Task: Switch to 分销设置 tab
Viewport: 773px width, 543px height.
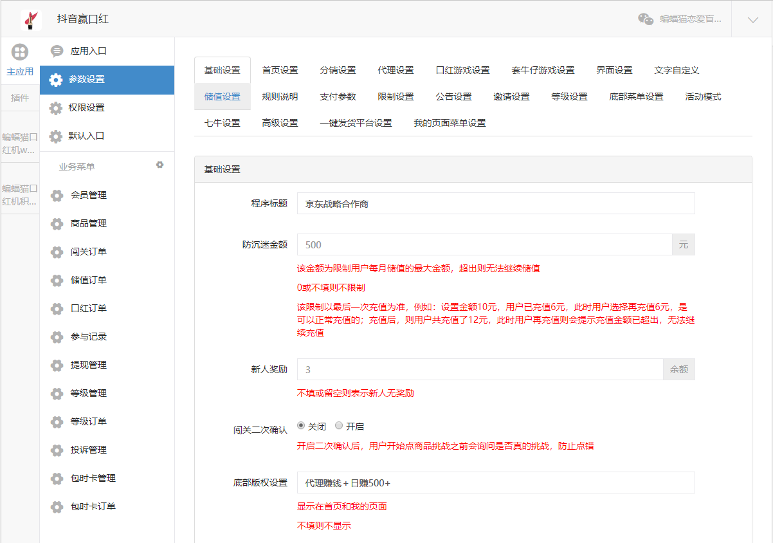Action: (x=338, y=70)
